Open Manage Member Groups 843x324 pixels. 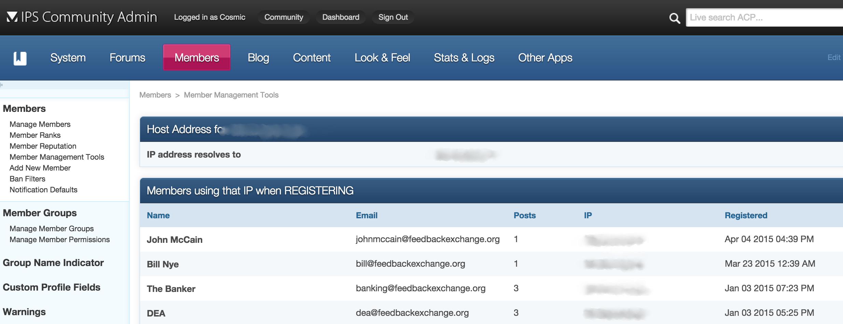point(52,229)
